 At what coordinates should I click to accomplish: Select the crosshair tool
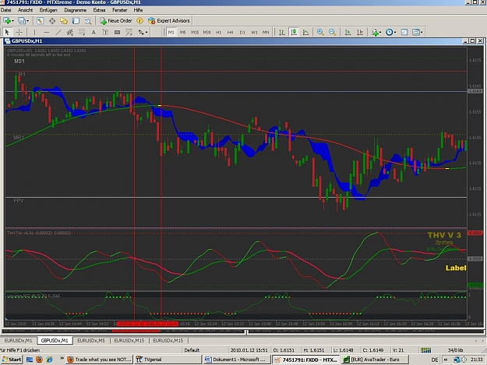(x=19, y=32)
